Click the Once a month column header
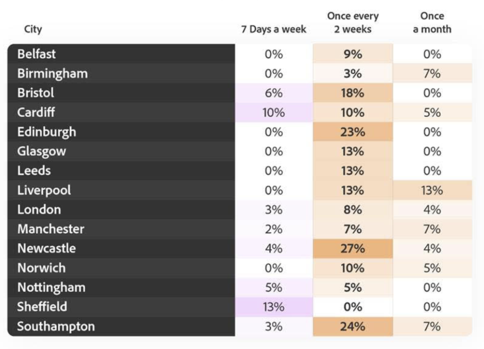The image size is (484, 349). click(432, 23)
